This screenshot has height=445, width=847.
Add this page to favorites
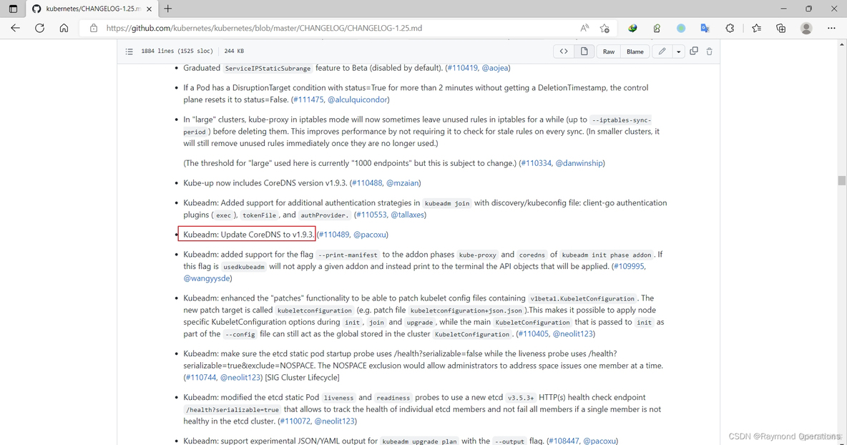[x=604, y=28]
